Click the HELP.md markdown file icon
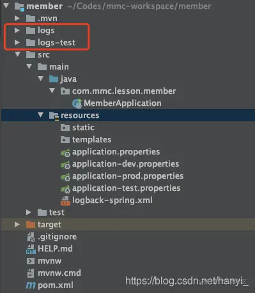The image size is (255, 293). click(x=31, y=249)
